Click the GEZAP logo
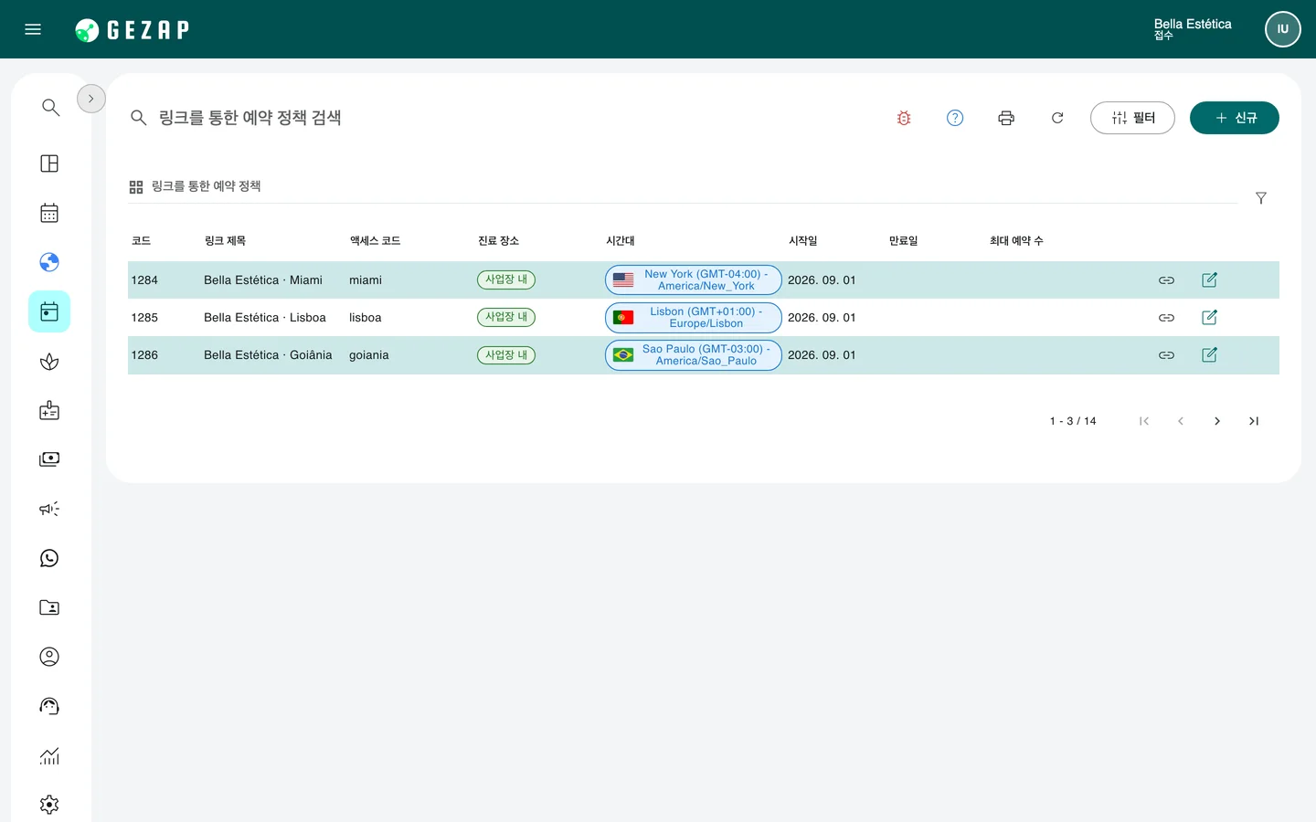1316x822 pixels. (133, 30)
